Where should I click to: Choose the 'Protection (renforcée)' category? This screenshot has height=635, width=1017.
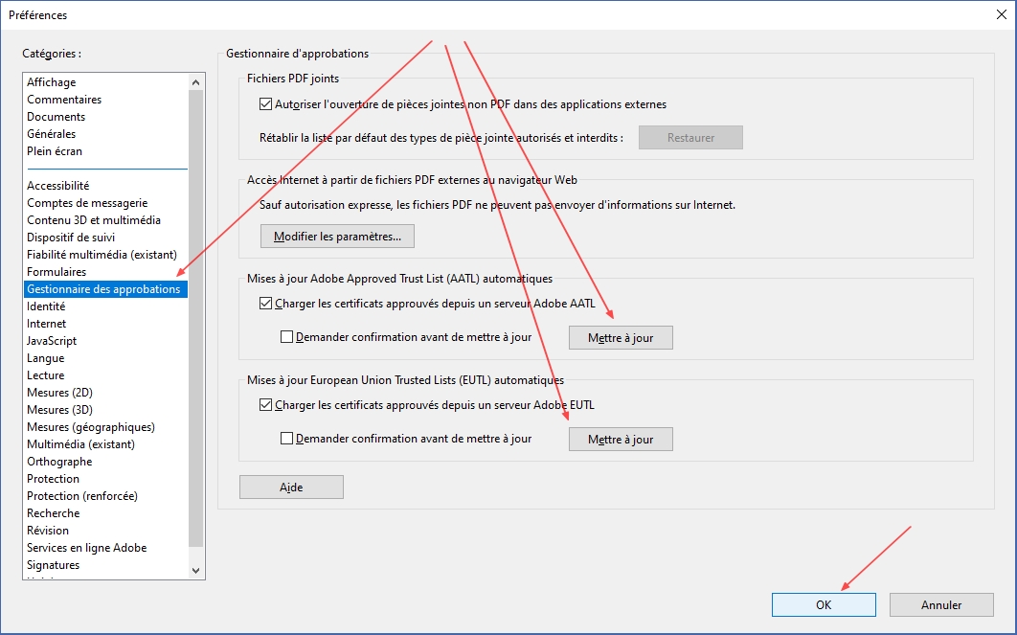(82, 496)
